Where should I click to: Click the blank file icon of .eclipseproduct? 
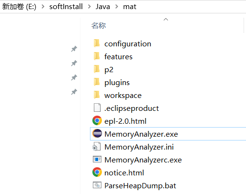coord(97,108)
